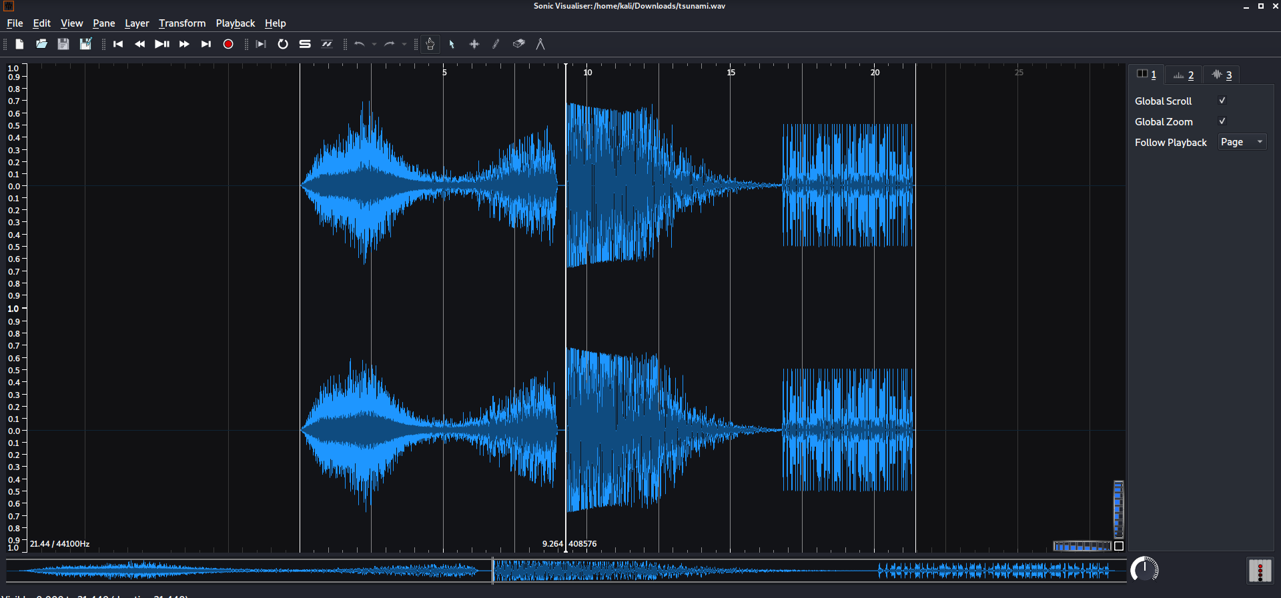Image resolution: width=1281 pixels, height=598 pixels.
Task: Switch to layer tab 2
Action: click(1184, 75)
